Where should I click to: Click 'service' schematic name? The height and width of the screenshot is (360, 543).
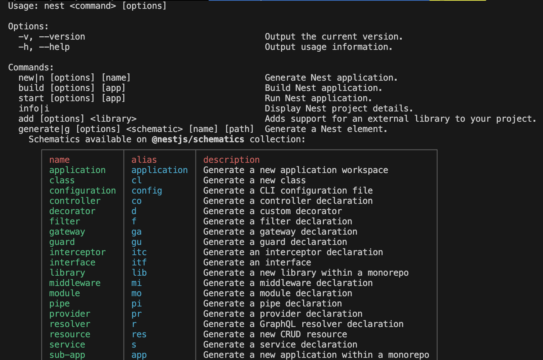pos(67,345)
